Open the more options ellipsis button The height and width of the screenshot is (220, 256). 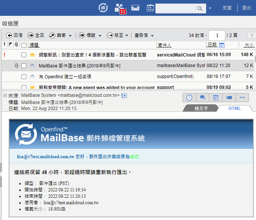[242, 98]
